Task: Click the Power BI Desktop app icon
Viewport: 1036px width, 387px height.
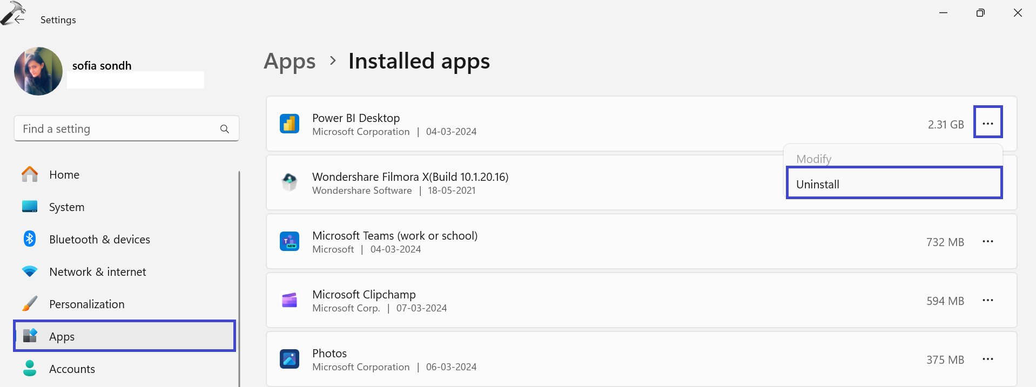Action: pos(290,124)
